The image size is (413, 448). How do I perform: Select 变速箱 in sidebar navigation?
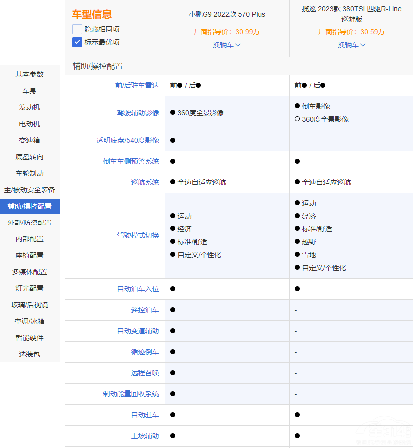pyautogui.click(x=30, y=140)
